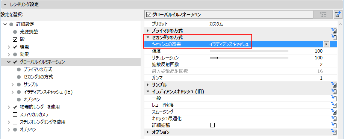The height and width of the screenshot is (139, 344).
Task: Toggle グローバルイルミネーション checkbox in right header
Action: (x=149, y=15)
